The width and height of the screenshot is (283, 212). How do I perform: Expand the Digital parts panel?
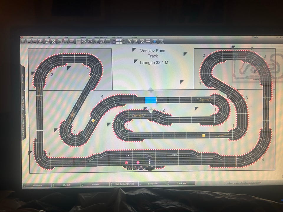66,185
